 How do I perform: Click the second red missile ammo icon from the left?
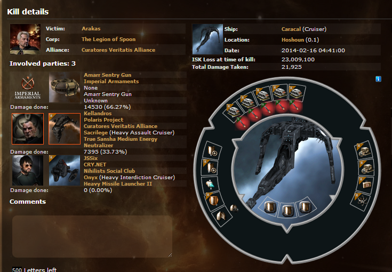[x=254, y=115]
